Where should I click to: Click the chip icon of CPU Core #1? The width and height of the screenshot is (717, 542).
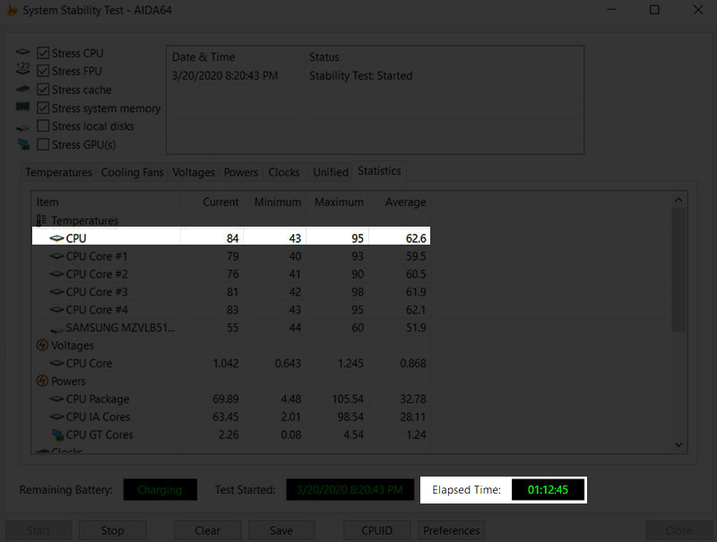(56, 256)
